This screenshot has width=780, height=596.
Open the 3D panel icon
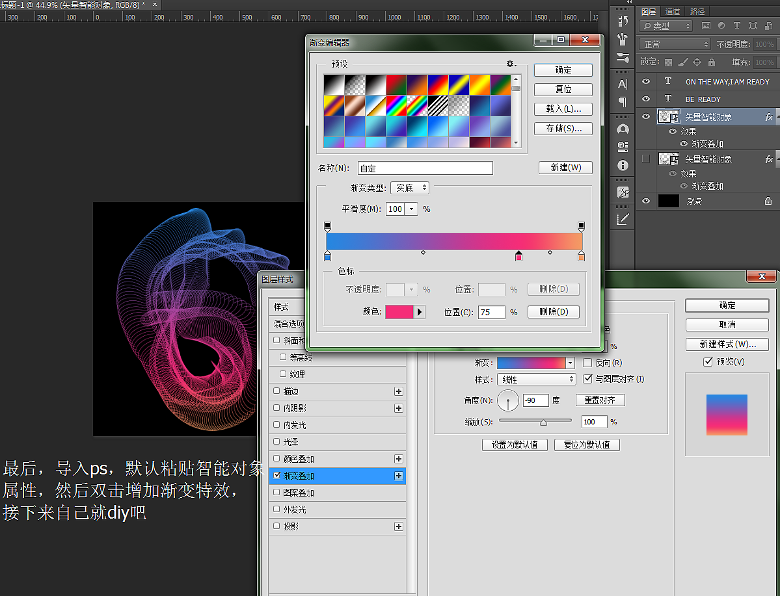pyautogui.click(x=623, y=147)
